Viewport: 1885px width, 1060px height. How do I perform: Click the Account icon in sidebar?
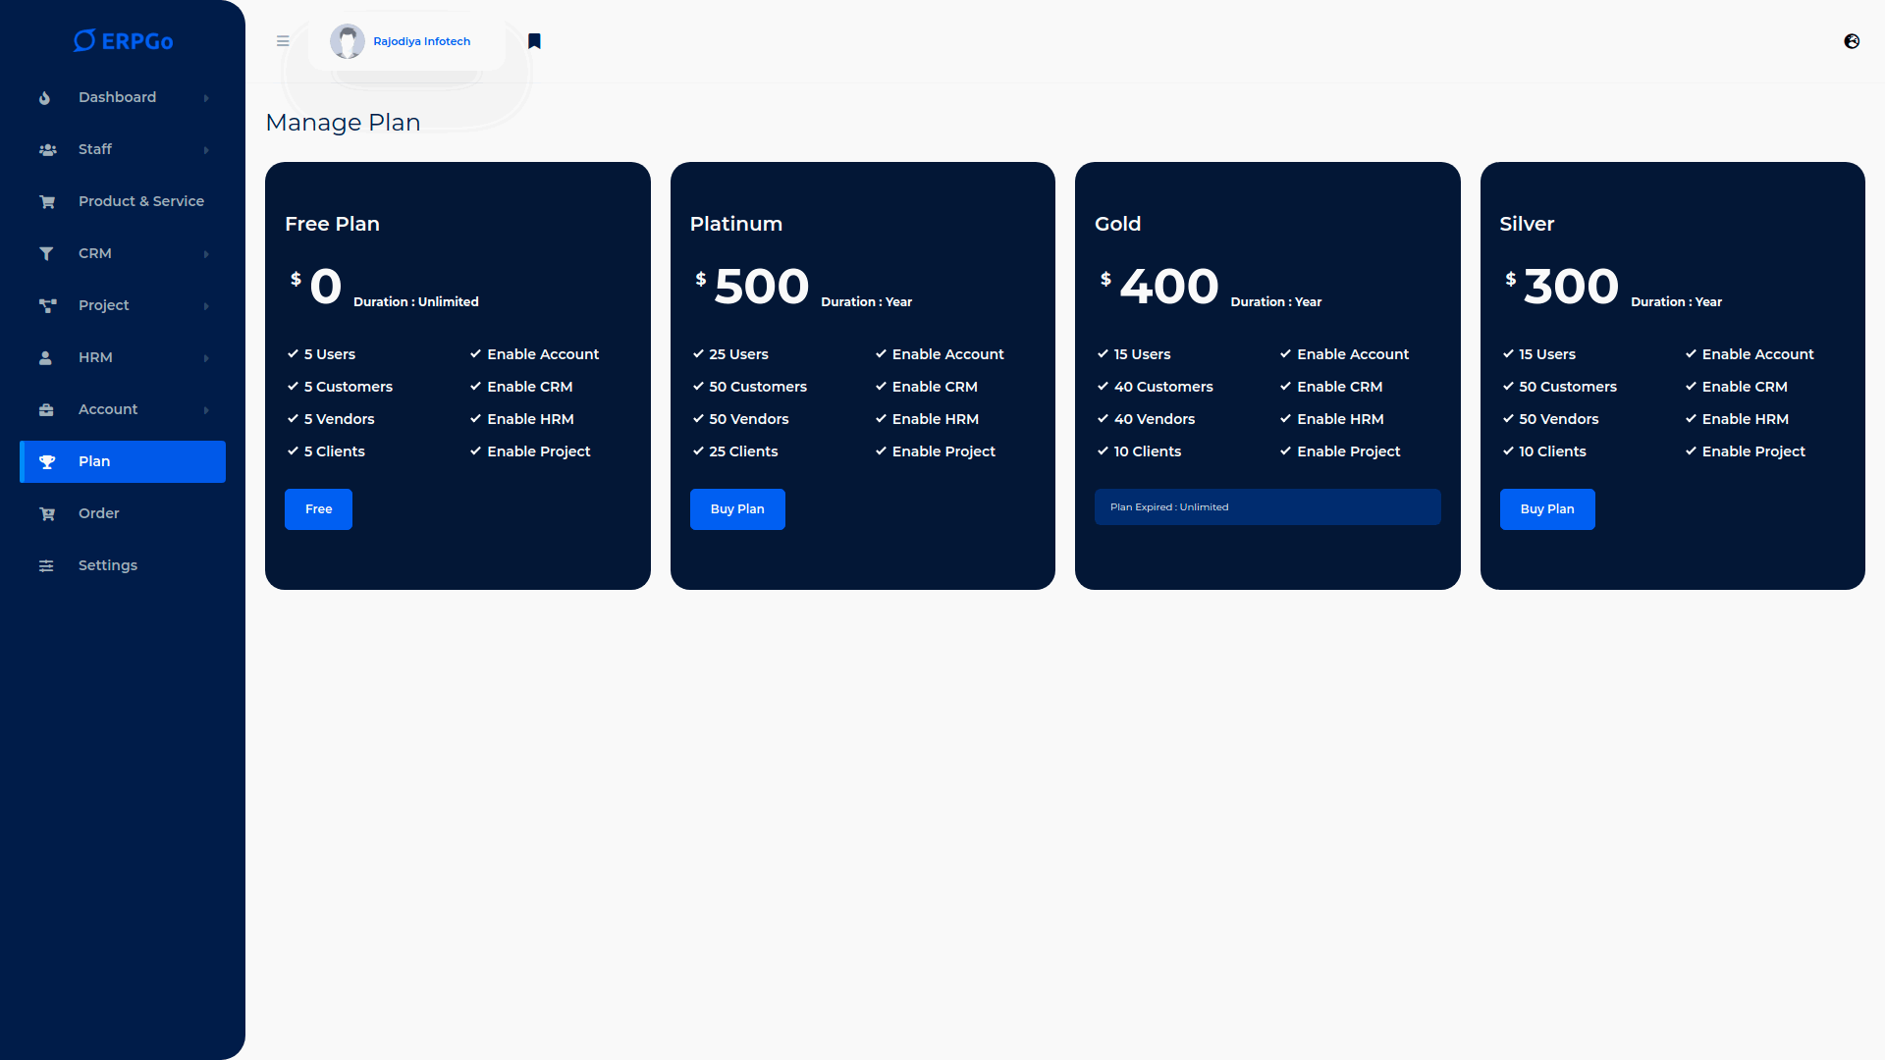pyautogui.click(x=46, y=409)
